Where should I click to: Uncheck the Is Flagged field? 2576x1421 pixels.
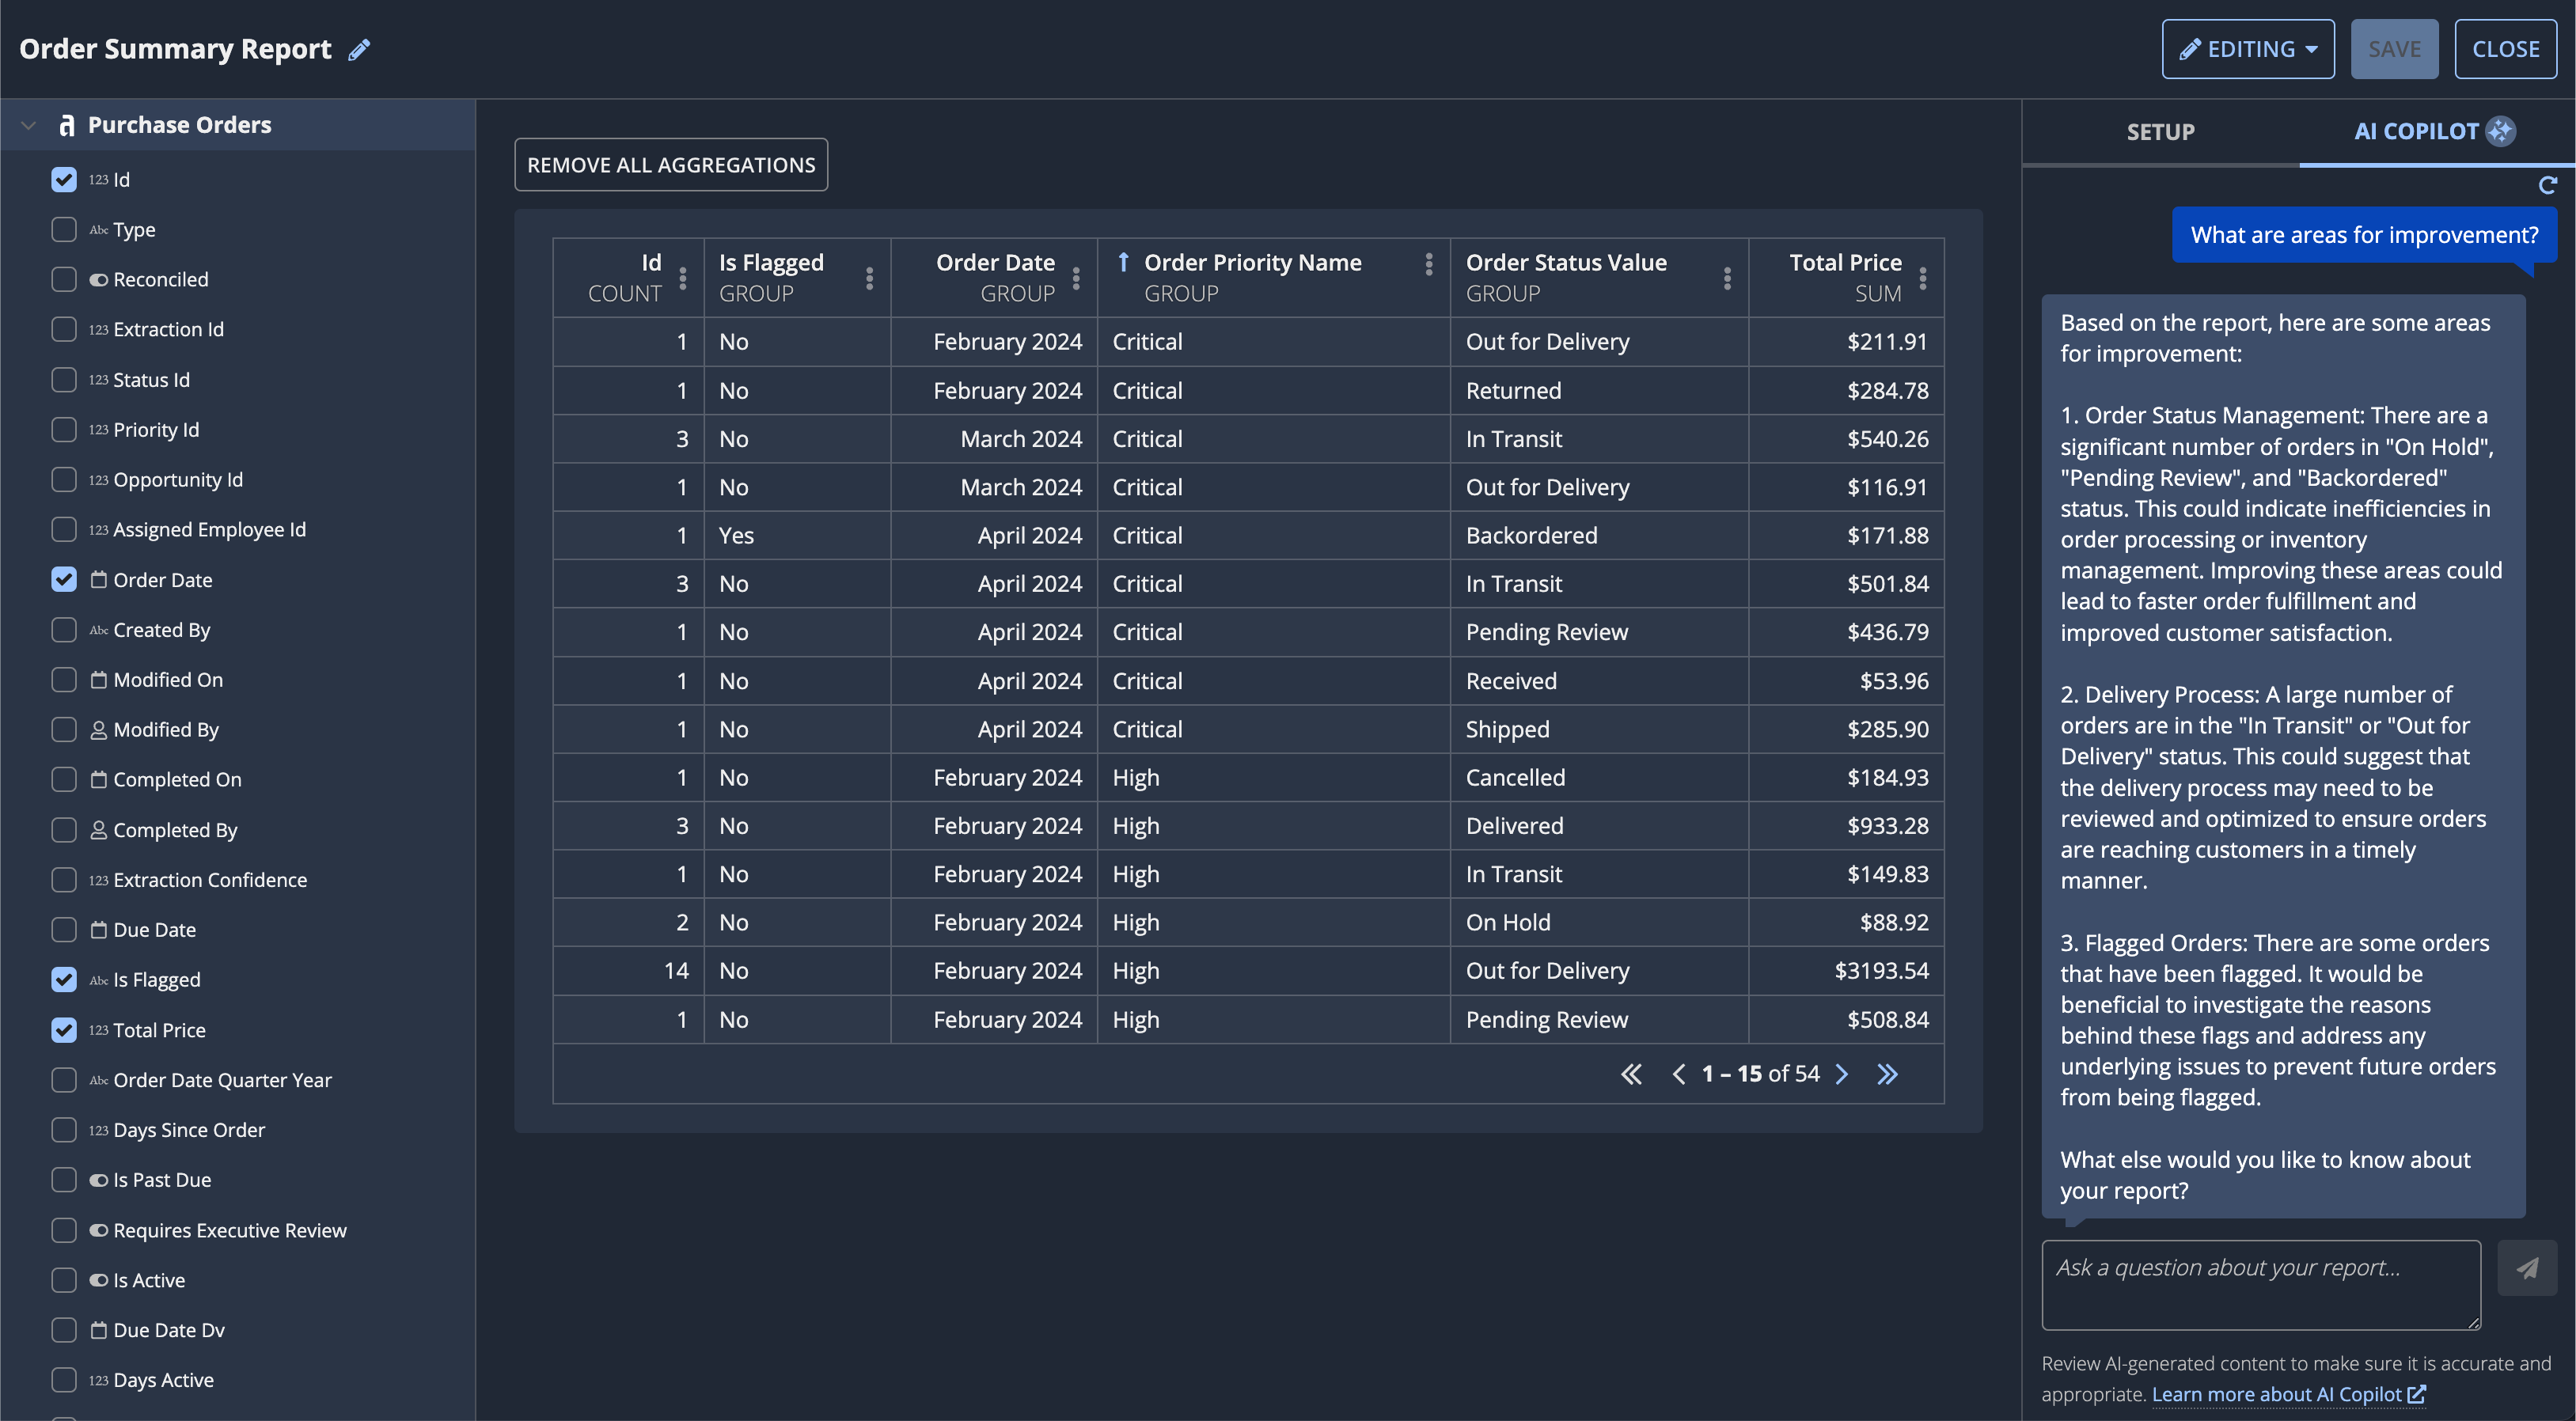64,980
